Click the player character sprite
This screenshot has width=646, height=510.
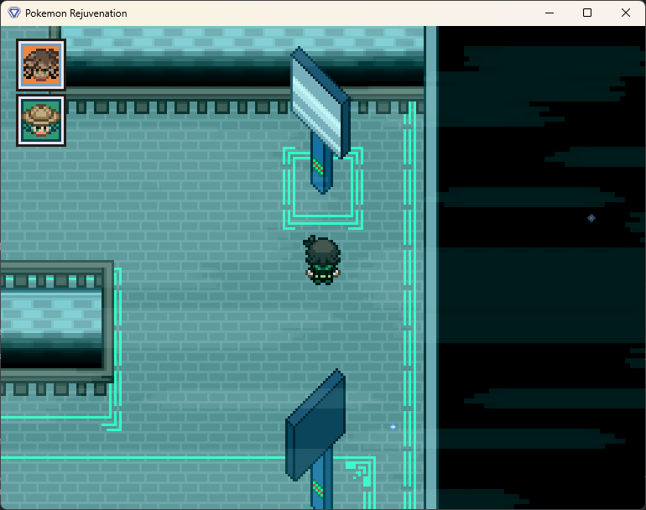click(322, 260)
